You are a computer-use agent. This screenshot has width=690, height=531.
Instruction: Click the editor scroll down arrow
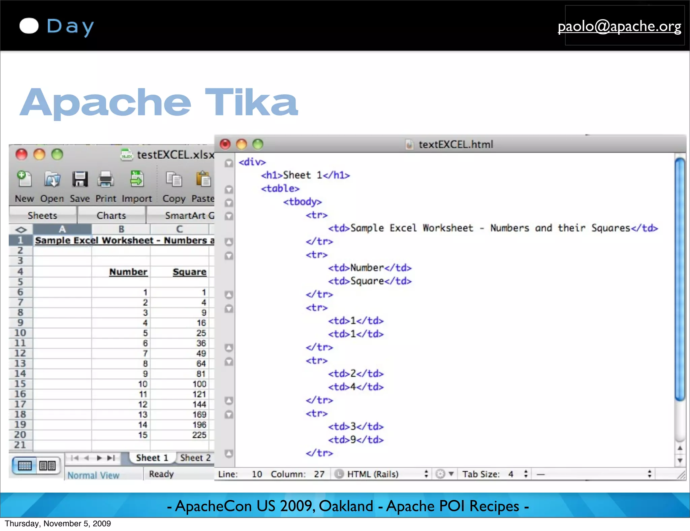pos(680,460)
